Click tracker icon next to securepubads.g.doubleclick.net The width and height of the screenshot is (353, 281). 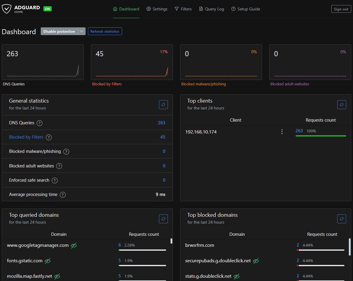[256, 261]
